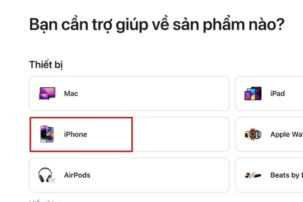Click the Beats earbuds icon
Screen dimensions: 303x202
pyautogui.click(x=253, y=175)
